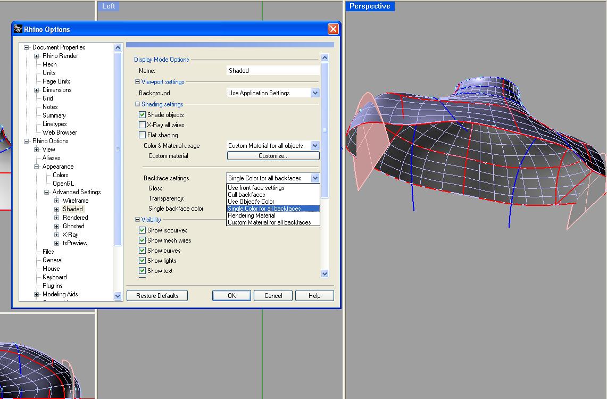This screenshot has width=607, height=399.
Task: Close the Rhino Options dialog
Action: 333,29
